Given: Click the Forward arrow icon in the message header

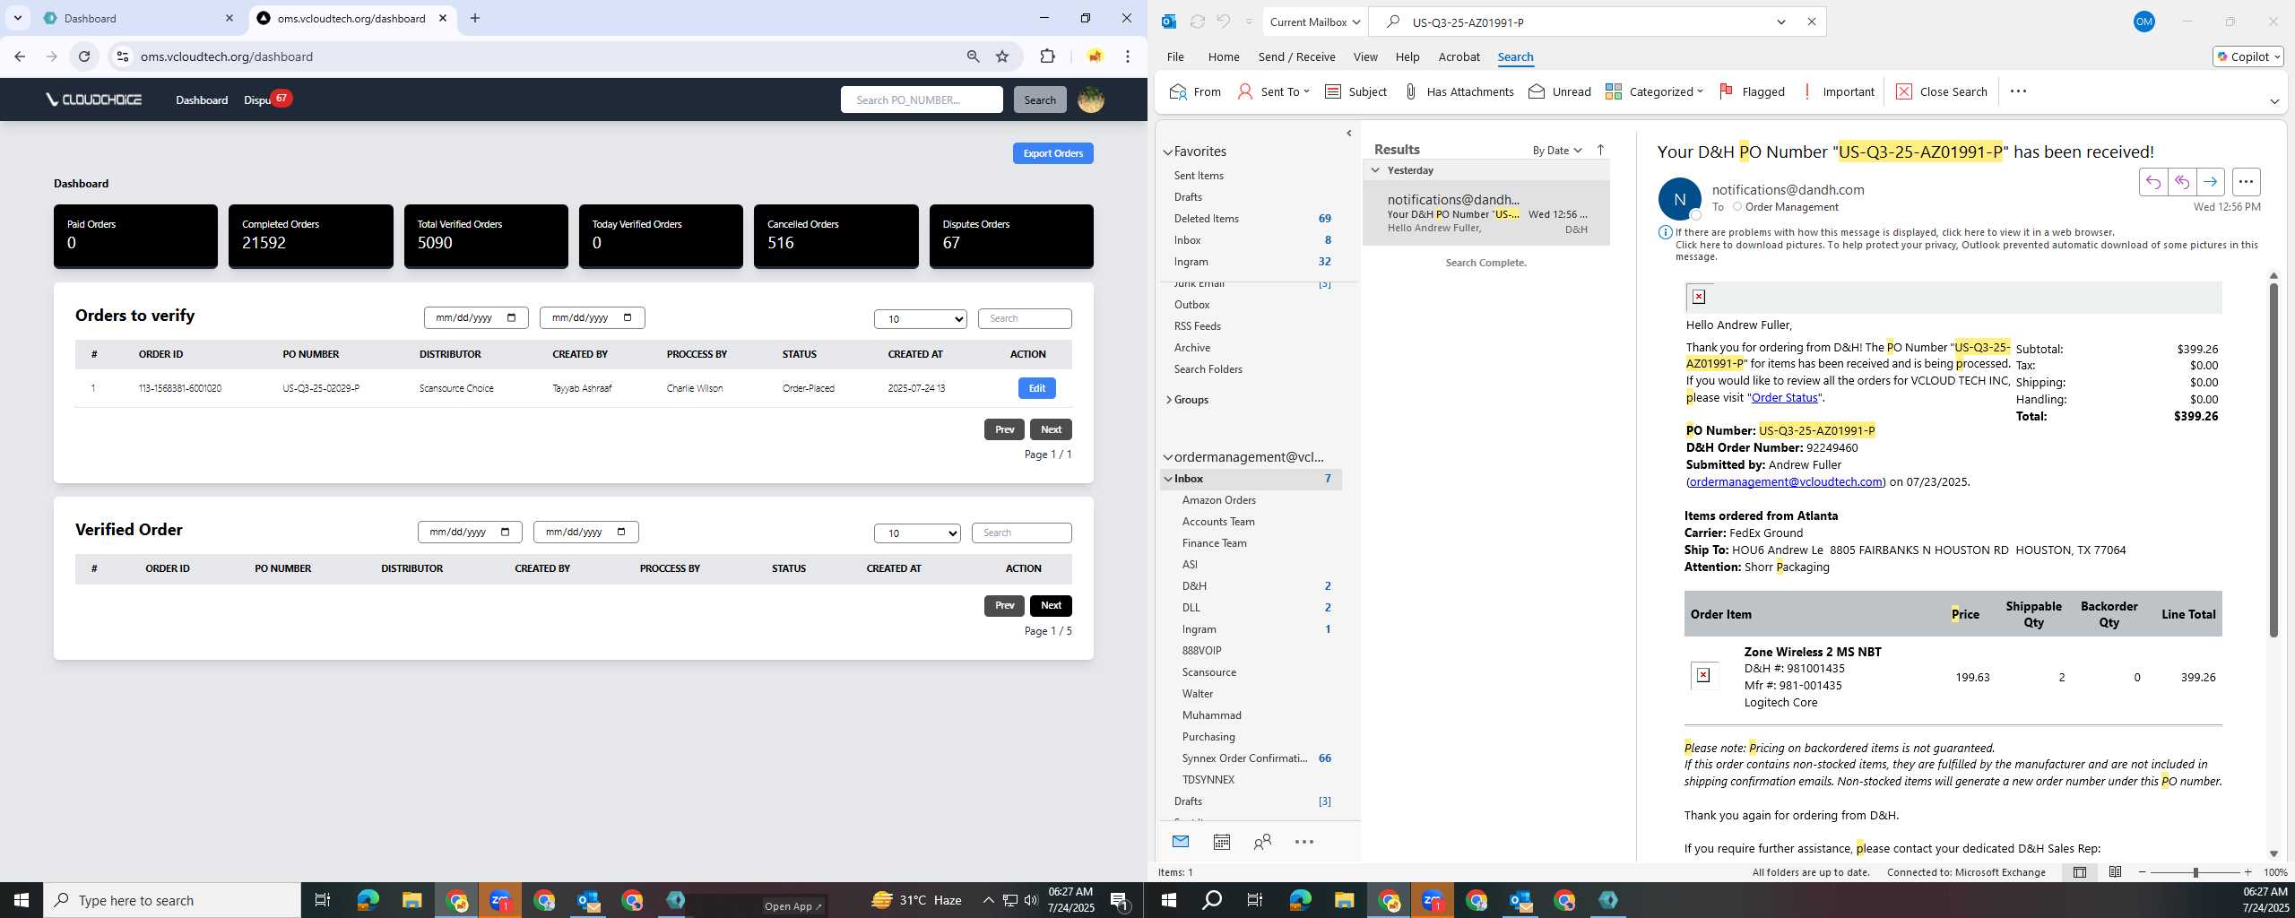Looking at the screenshot, I should (2210, 182).
